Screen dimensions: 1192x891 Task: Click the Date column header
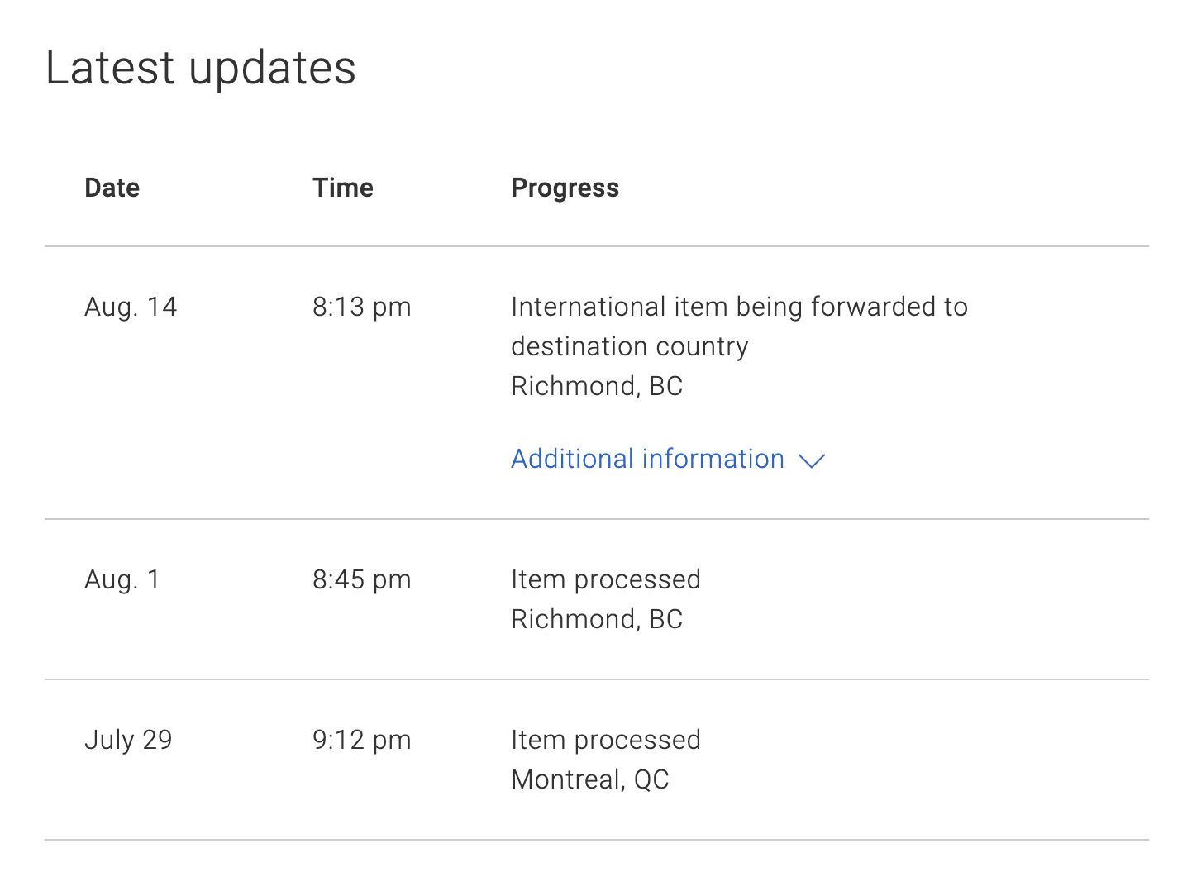112,188
